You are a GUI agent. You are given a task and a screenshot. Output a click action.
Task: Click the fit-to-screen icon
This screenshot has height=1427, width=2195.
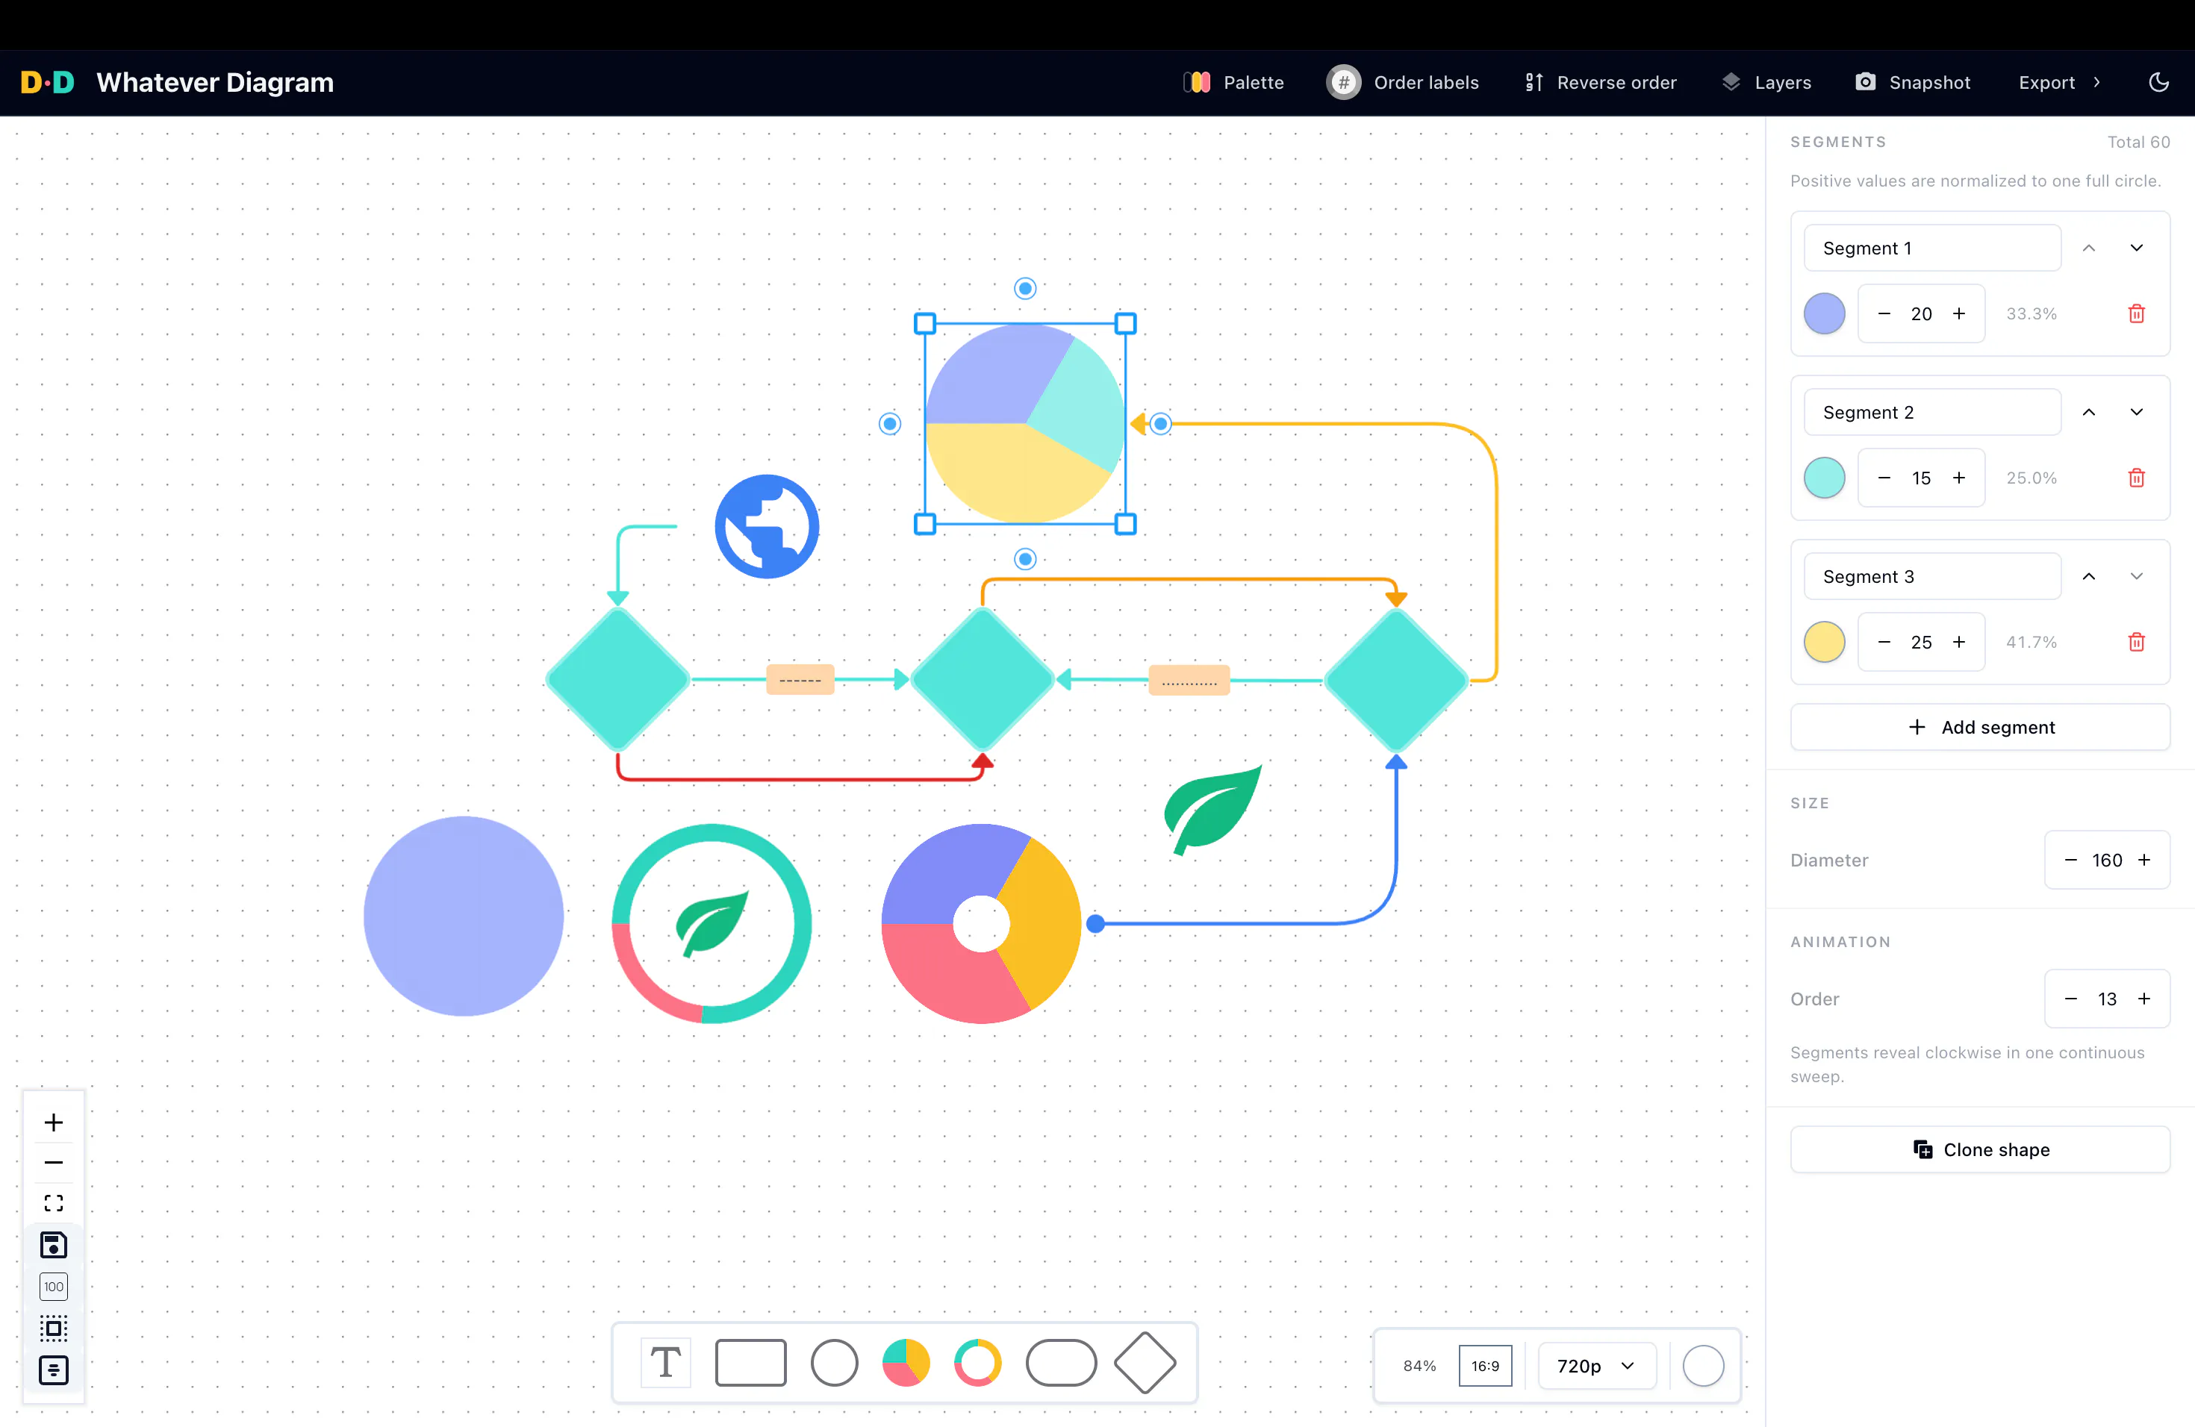click(x=54, y=1203)
